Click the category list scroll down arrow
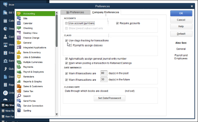Screen dimensions: 198x122 [x=57, y=114]
